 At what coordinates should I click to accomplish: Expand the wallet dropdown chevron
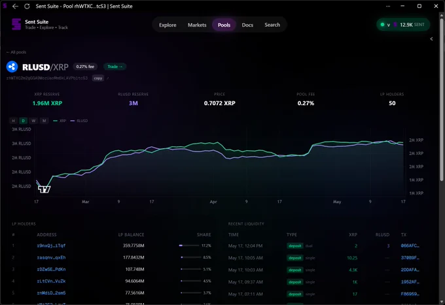(389, 25)
